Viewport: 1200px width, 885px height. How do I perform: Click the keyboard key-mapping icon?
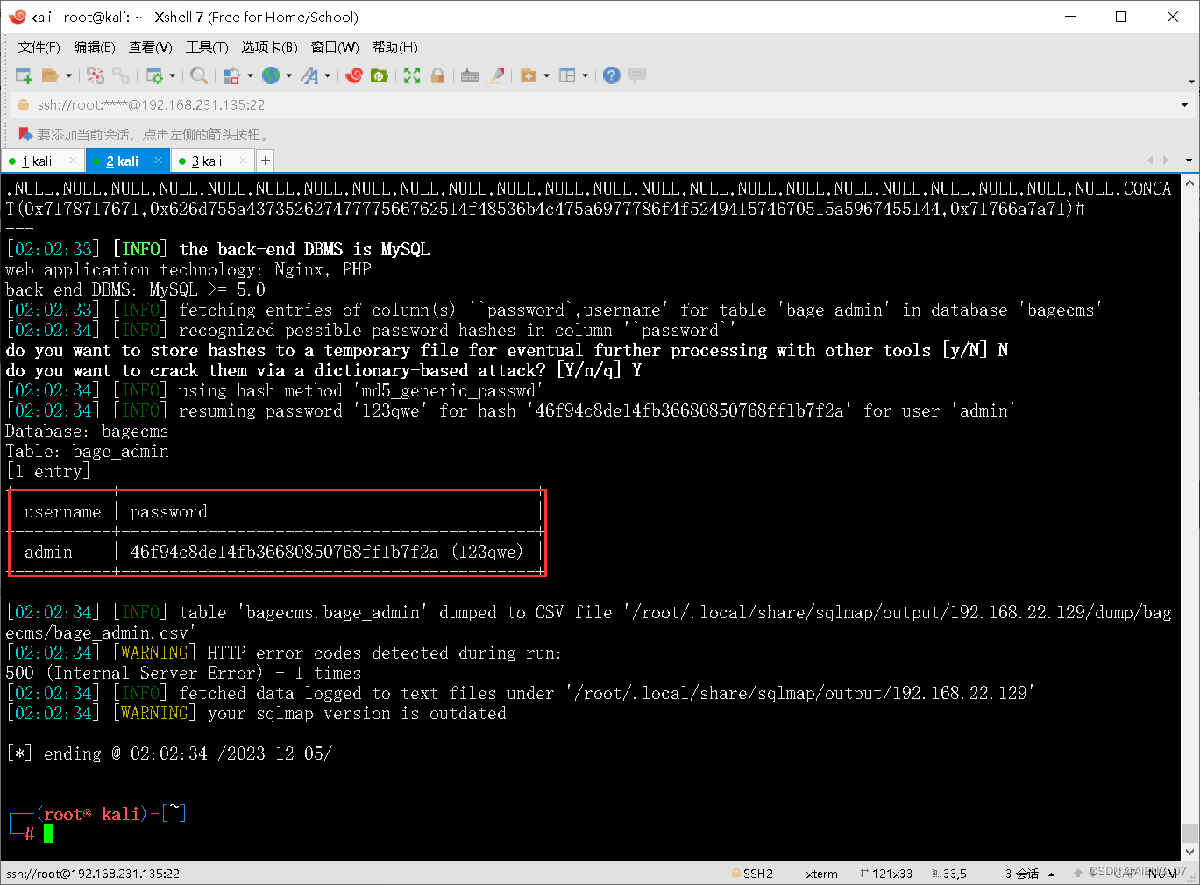point(470,75)
